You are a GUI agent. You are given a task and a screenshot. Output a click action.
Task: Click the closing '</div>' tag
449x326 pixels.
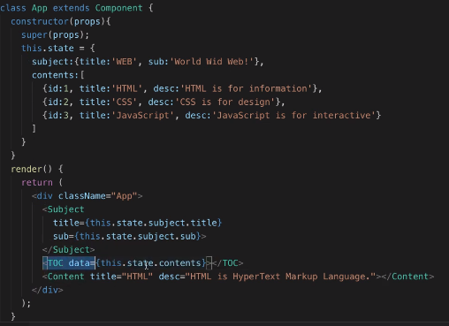(x=48, y=290)
